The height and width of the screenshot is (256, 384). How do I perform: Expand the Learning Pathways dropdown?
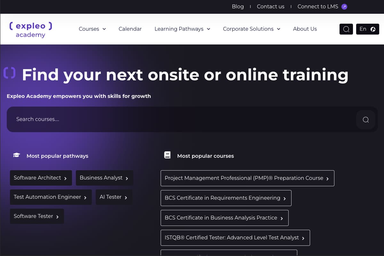point(182,29)
